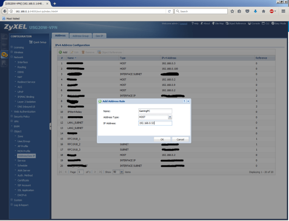Click the Logout link
The image size is (289, 221).
(184, 23)
